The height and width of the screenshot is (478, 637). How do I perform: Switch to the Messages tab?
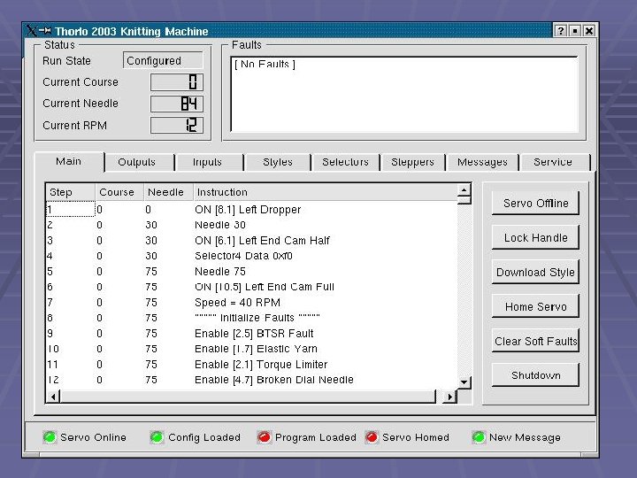point(482,162)
